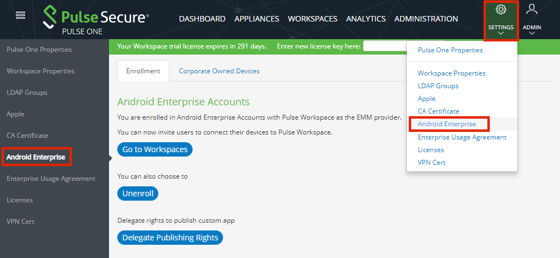The height and width of the screenshot is (258, 560).
Task: Choose Apple in Settings dropdown
Action: click(x=427, y=99)
